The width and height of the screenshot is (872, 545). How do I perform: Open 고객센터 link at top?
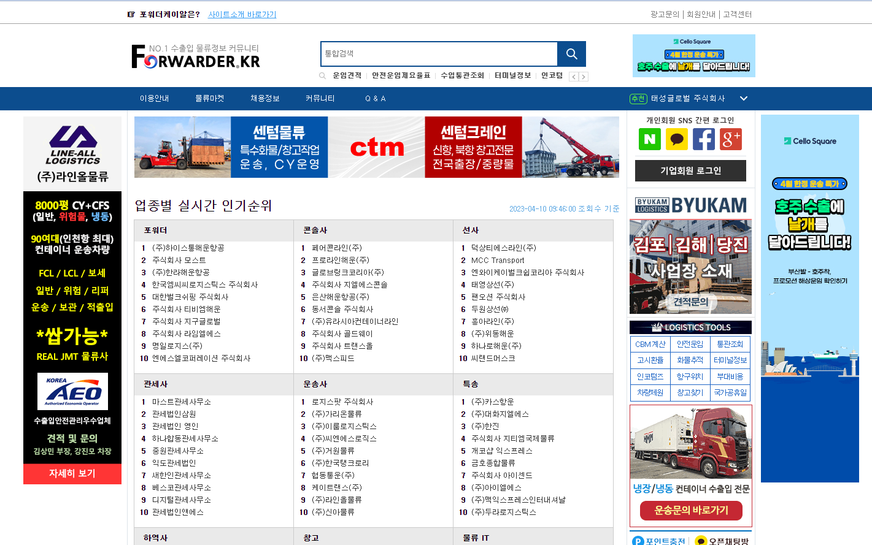pos(737,14)
